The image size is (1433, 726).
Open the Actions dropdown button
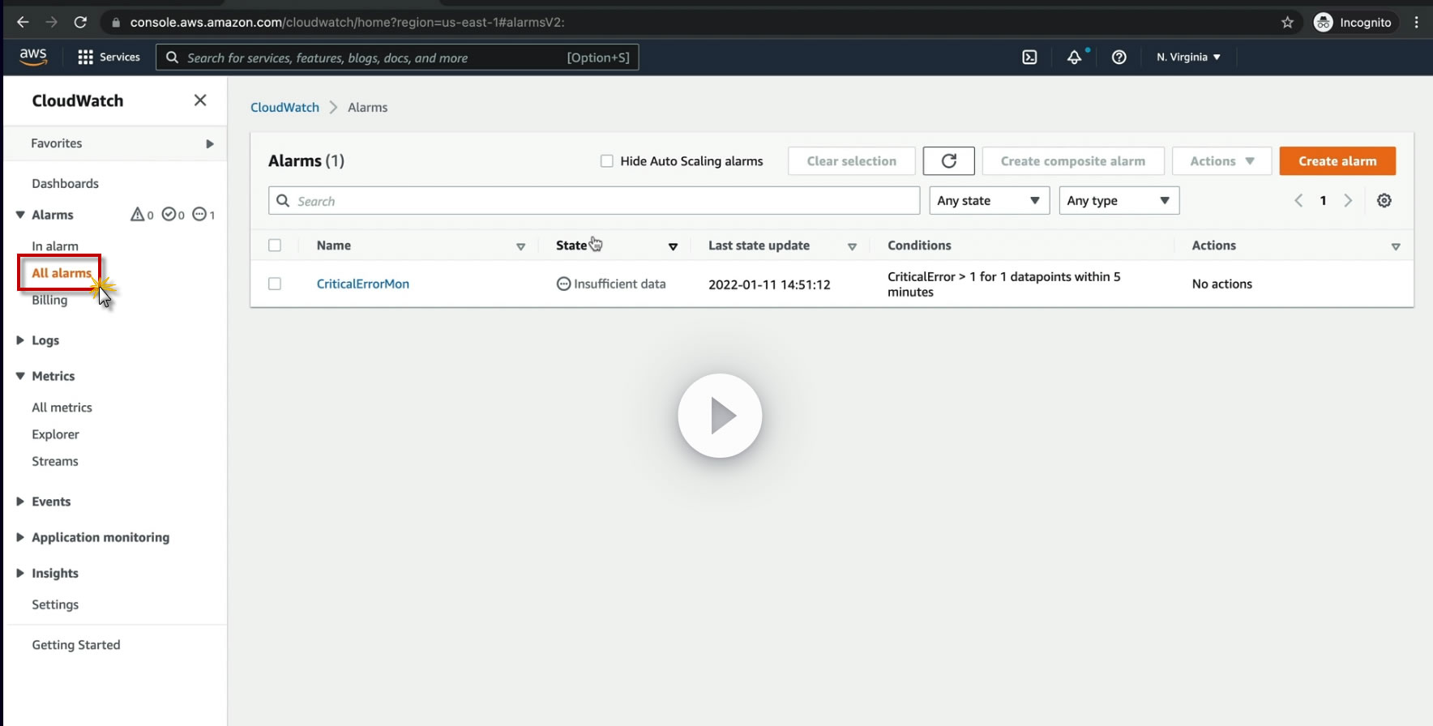click(1222, 161)
